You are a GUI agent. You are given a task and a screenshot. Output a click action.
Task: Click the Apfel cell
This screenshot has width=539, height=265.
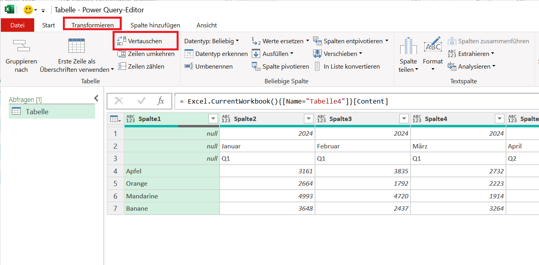click(x=172, y=171)
